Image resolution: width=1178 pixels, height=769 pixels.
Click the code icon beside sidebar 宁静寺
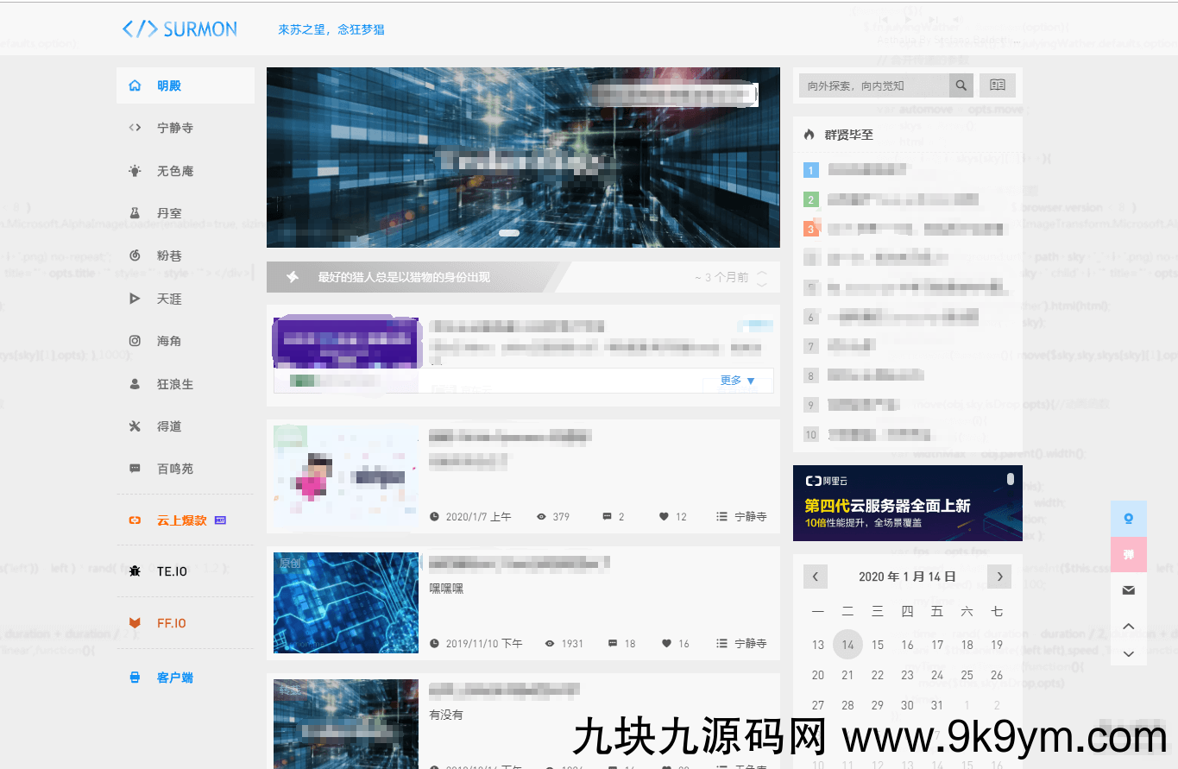(x=135, y=128)
